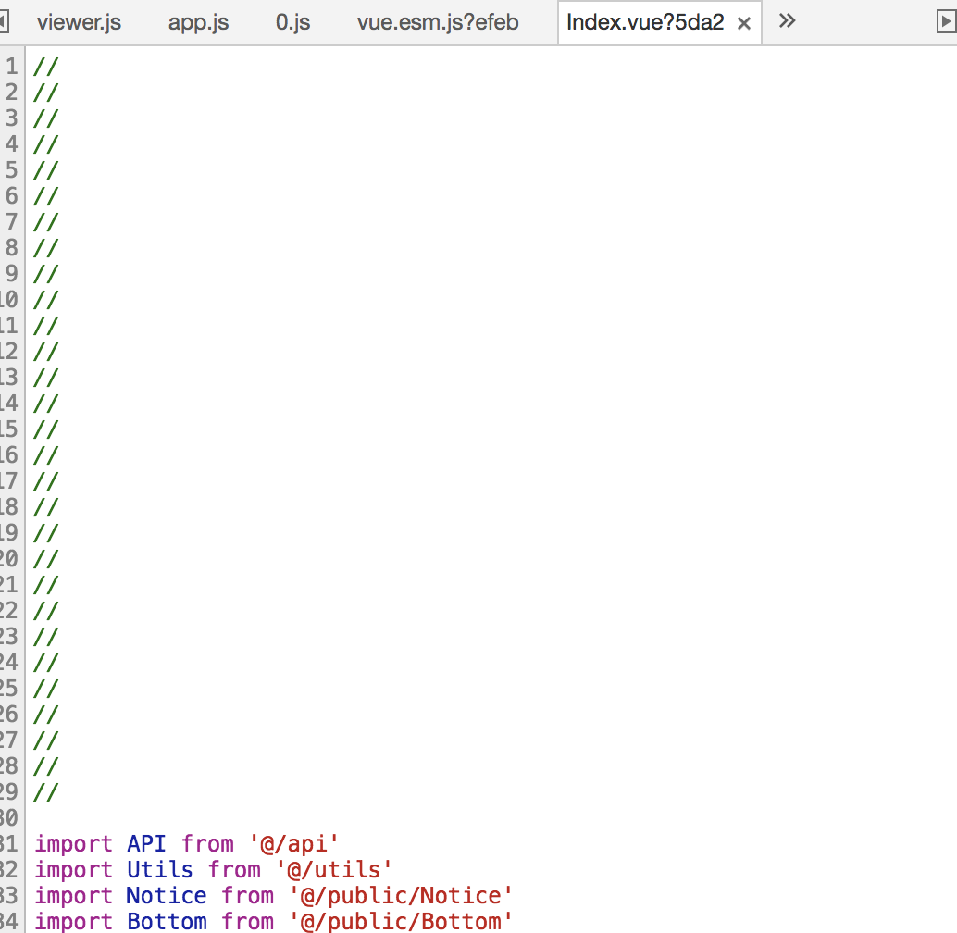Click the 'import' keyword before API
Image resolution: width=957 pixels, height=933 pixels.
tap(73, 844)
